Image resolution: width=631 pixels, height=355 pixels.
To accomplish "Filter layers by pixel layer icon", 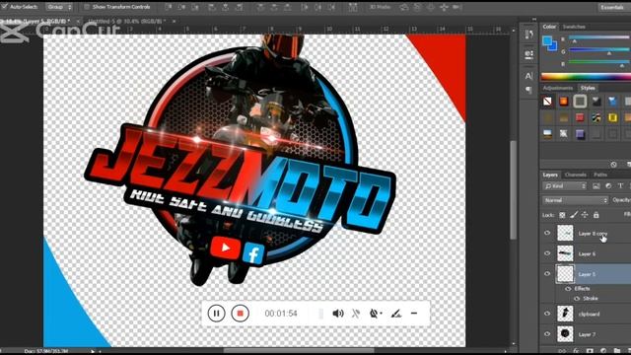I will [x=596, y=186].
